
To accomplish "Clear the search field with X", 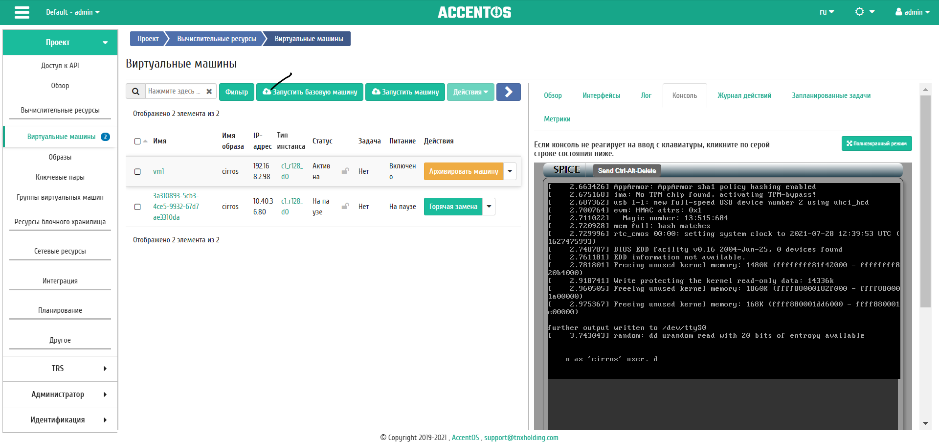I will 209,92.
